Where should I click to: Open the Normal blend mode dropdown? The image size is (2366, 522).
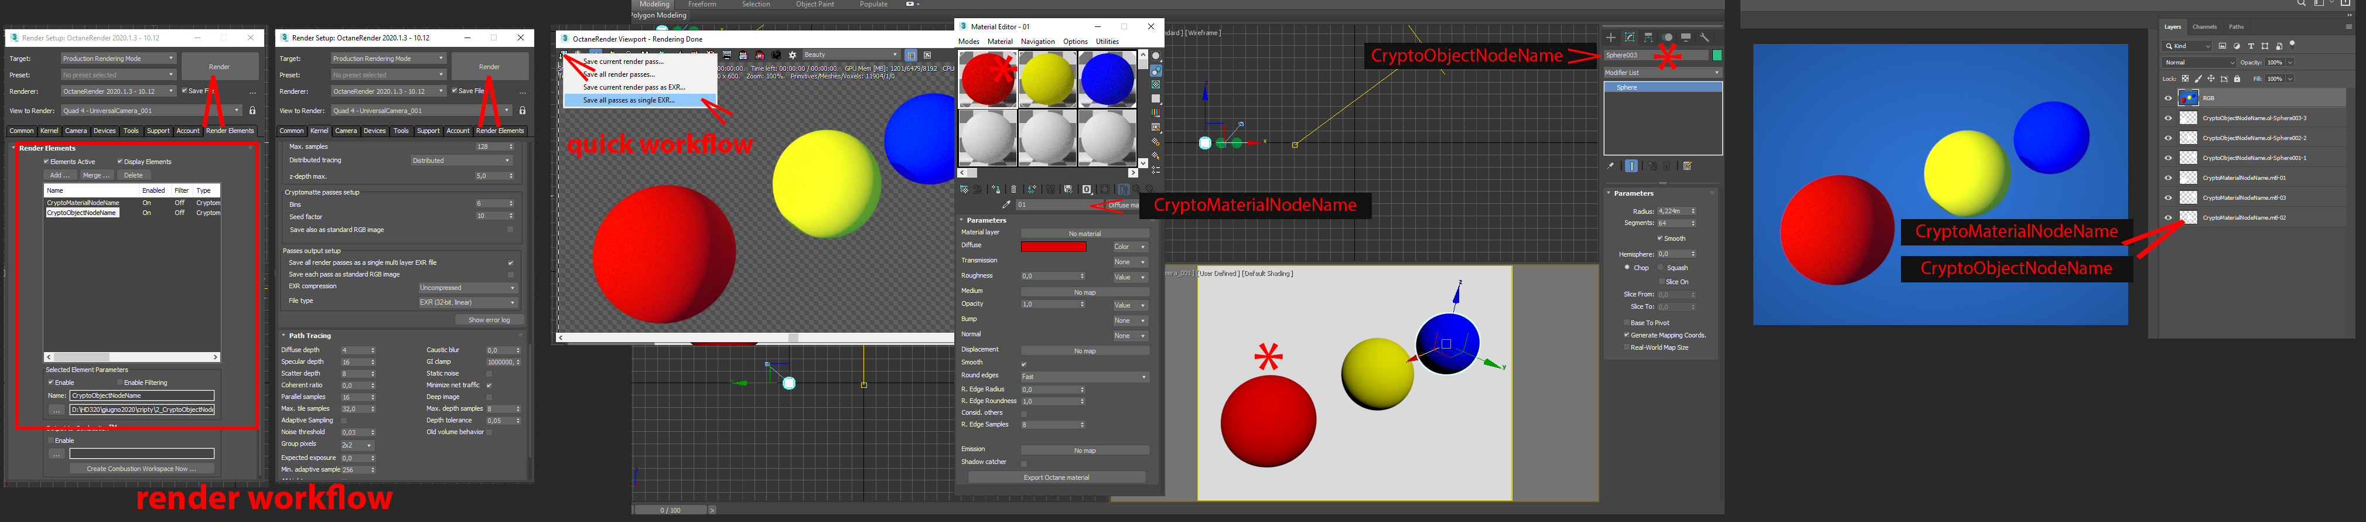point(2200,63)
